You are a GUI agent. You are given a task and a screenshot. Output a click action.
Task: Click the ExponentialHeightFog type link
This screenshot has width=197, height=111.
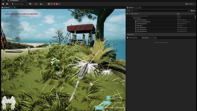(x=183, y=22)
